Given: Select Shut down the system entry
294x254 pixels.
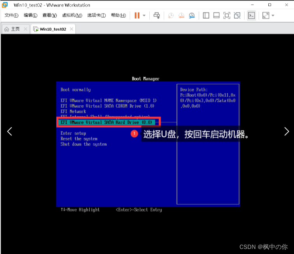Looking at the screenshot, I should coord(84,144).
